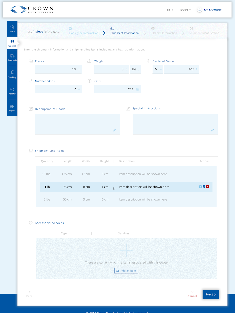Viewport: 235px width, 313px height.
Task: Open the currency $ dropdown
Action: [x=158, y=69]
